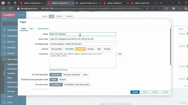
Task: Switch to zabbix Latest data browser tab
Action: 142,3
